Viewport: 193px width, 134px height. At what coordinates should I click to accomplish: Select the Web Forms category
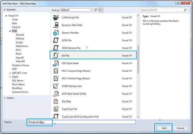(22, 46)
